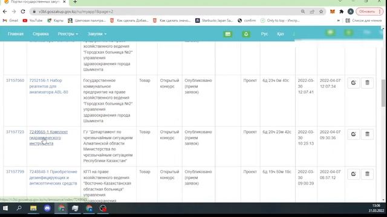Click the Как сделать Добав... bookmark
Image resolution: width=387 pixels, height=217 pixels.
pyautogui.click(x=129, y=20)
